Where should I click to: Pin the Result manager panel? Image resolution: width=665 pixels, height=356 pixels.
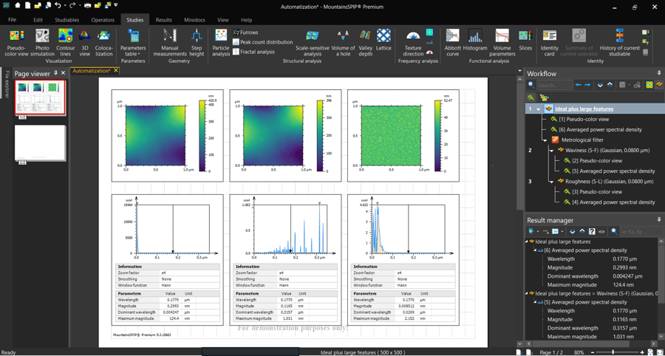coord(658,220)
